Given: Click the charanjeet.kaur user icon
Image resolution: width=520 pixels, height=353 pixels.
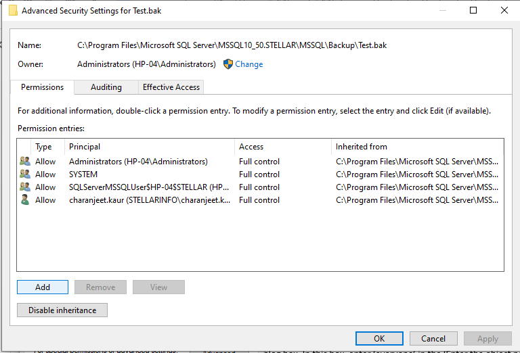Looking at the screenshot, I should click(x=25, y=200).
